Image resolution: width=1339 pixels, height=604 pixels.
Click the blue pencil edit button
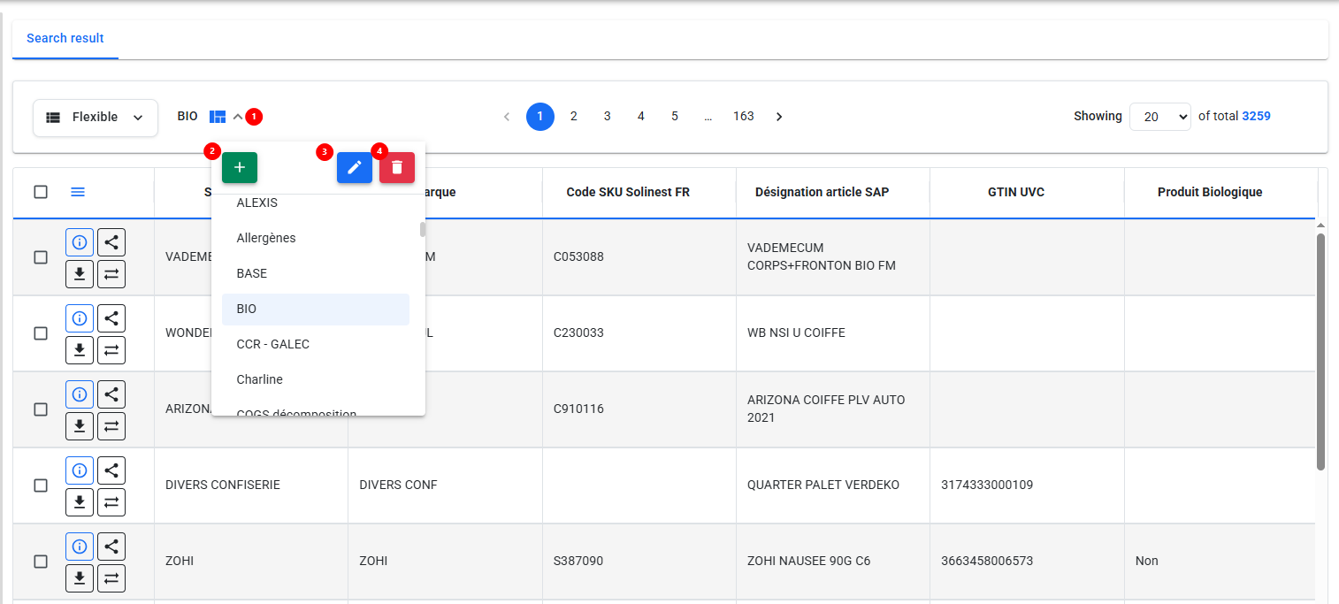(x=354, y=168)
